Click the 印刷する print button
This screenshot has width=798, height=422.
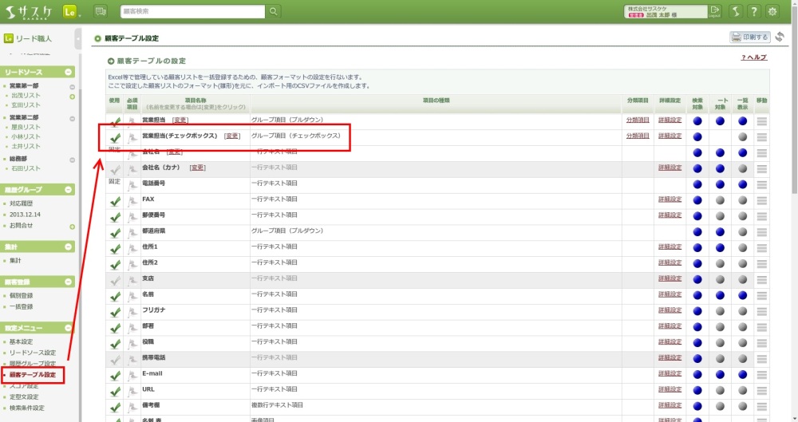[749, 37]
